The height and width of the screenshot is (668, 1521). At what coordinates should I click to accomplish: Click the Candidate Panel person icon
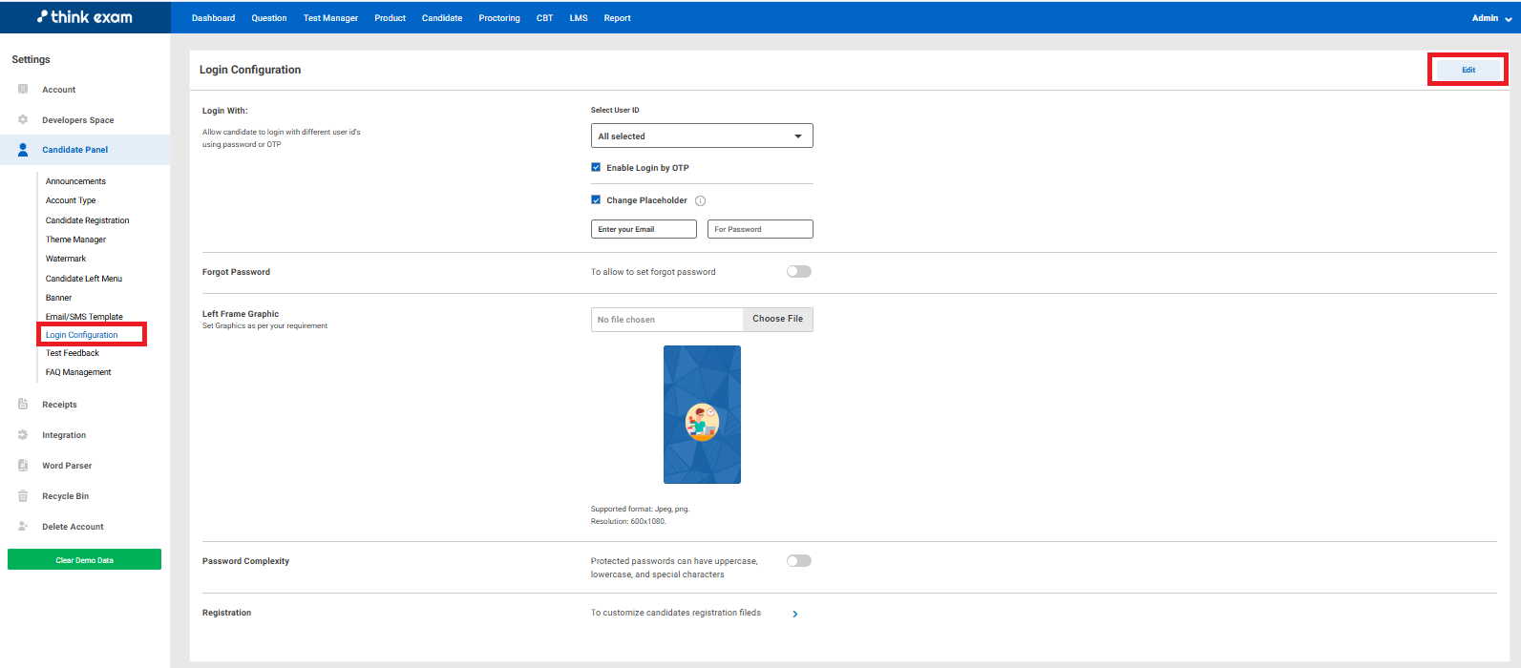tap(23, 150)
